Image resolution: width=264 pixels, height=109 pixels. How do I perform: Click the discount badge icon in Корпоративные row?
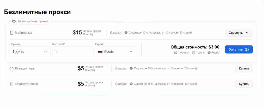click(131, 84)
